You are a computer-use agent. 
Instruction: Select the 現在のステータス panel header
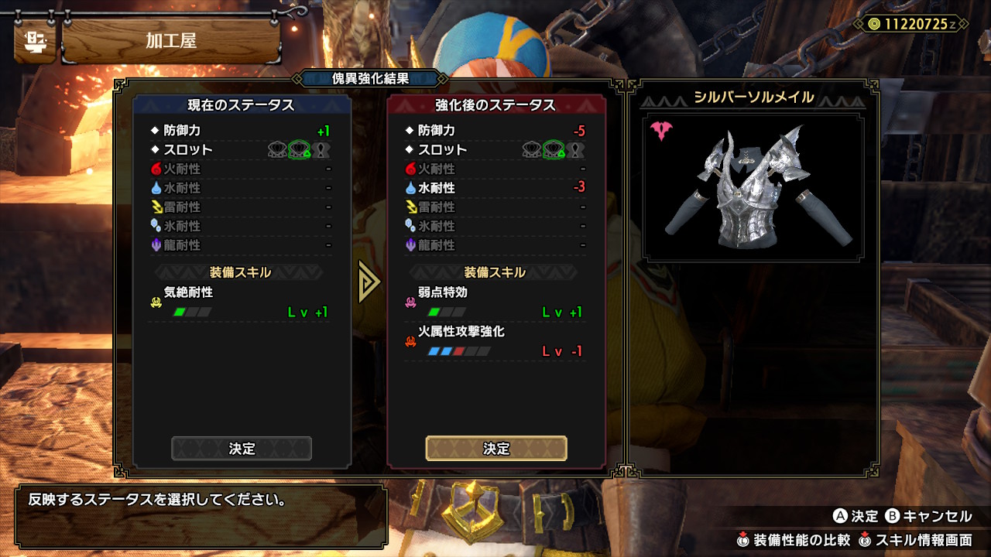[241, 104]
